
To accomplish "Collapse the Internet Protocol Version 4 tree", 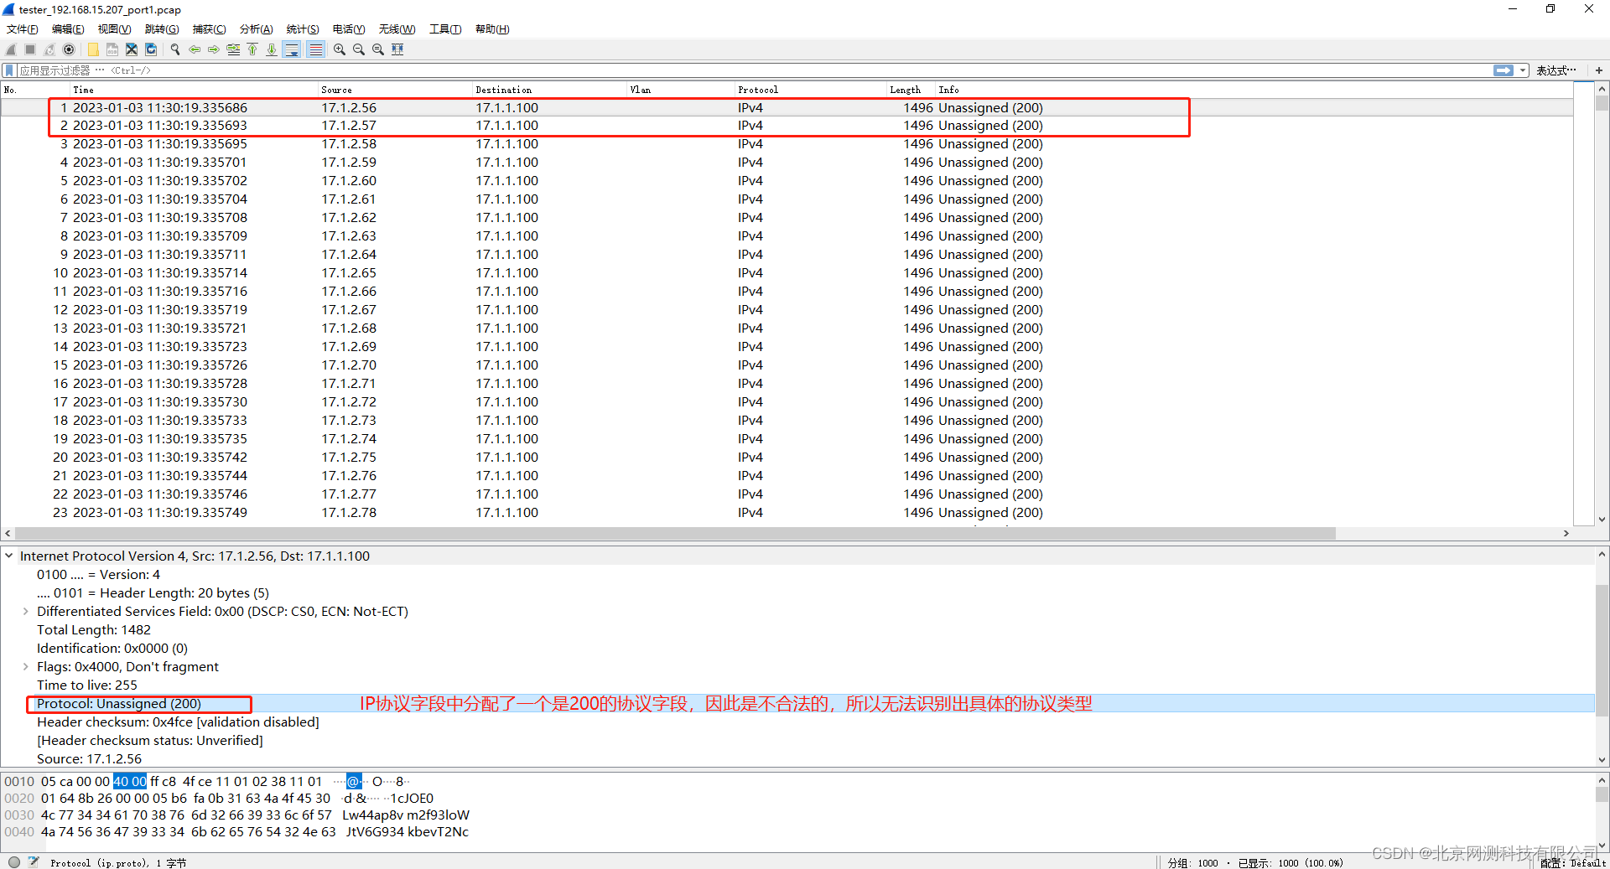I will [9, 556].
